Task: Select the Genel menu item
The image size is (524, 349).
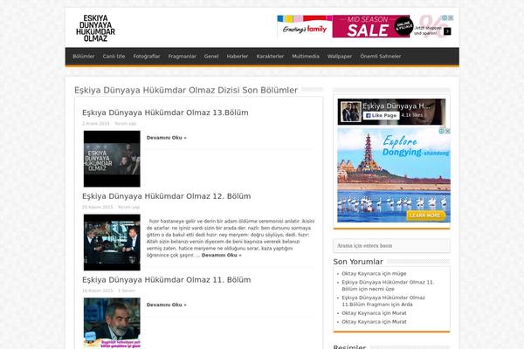Action: [x=211, y=57]
